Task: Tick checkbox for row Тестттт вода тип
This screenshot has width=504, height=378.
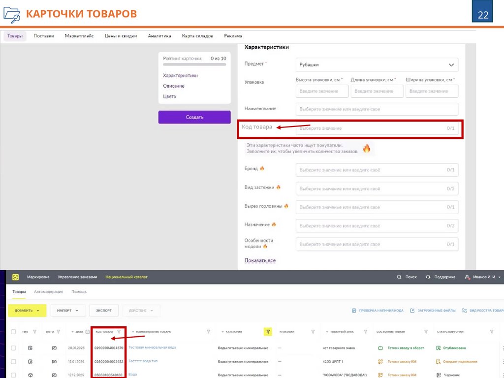Action: tap(13, 362)
